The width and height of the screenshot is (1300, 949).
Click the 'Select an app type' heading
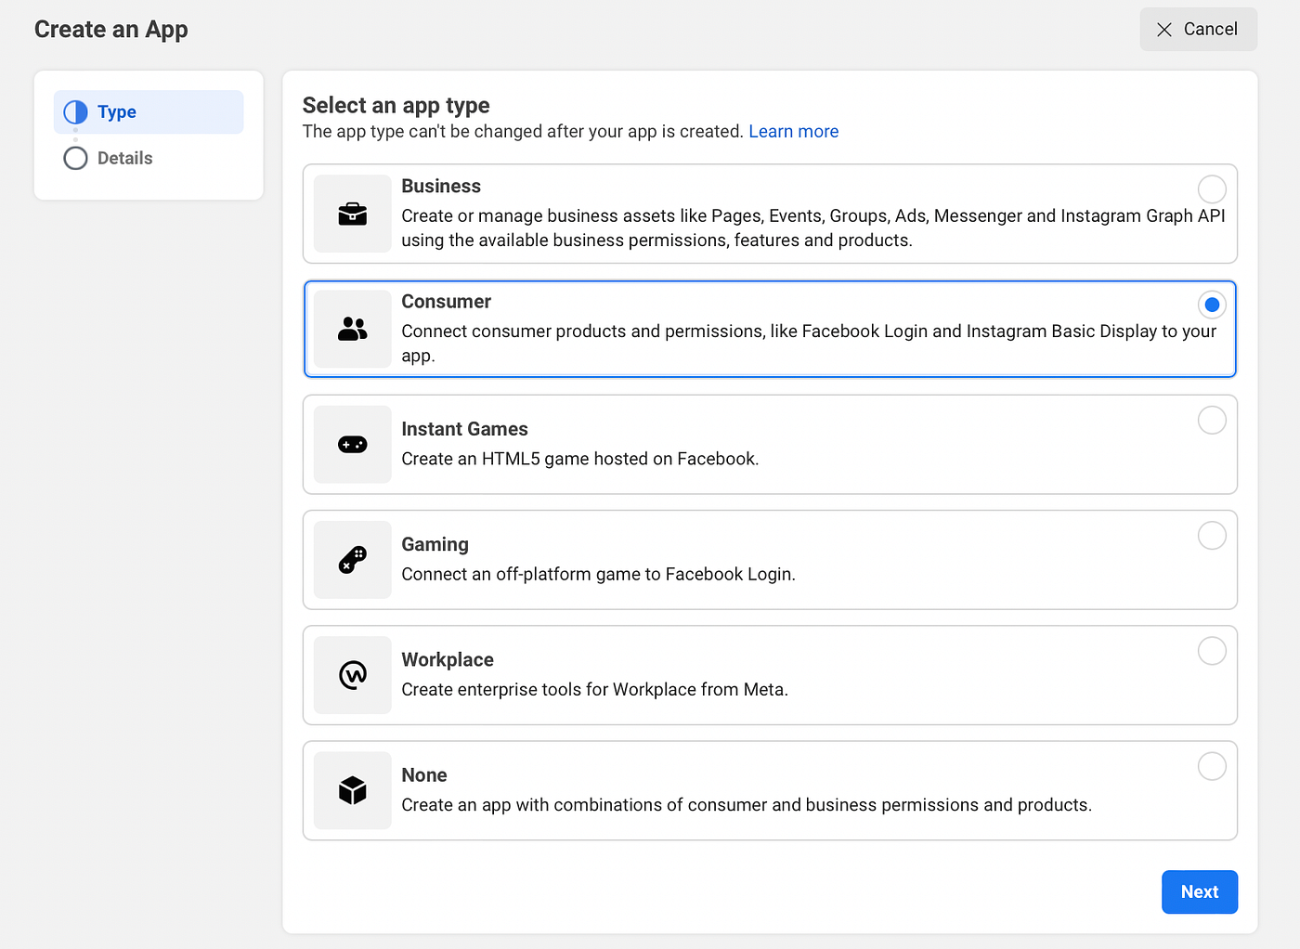click(396, 106)
